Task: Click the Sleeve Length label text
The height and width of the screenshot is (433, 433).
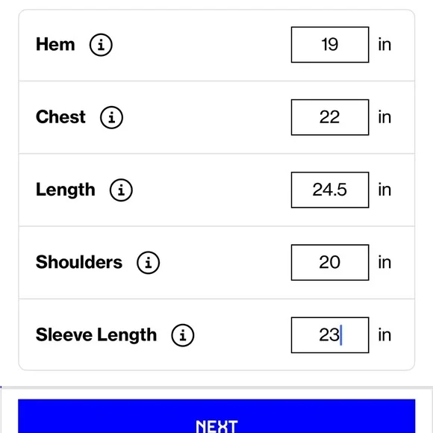Action: coord(96,335)
